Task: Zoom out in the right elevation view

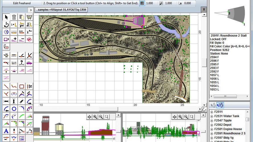Action: (x=186, y=117)
